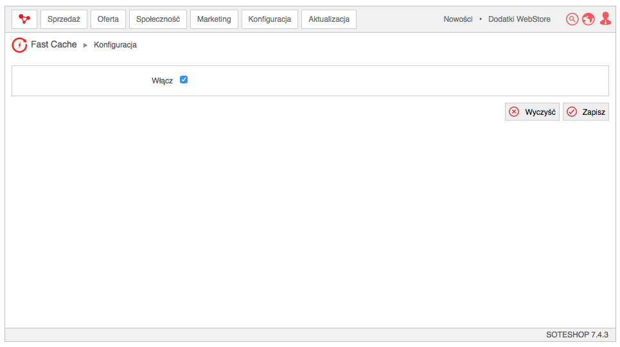
Task: Click the globe language icon
Action: click(x=589, y=19)
